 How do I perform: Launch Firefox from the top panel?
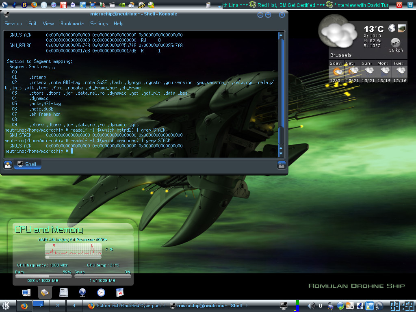34,4
